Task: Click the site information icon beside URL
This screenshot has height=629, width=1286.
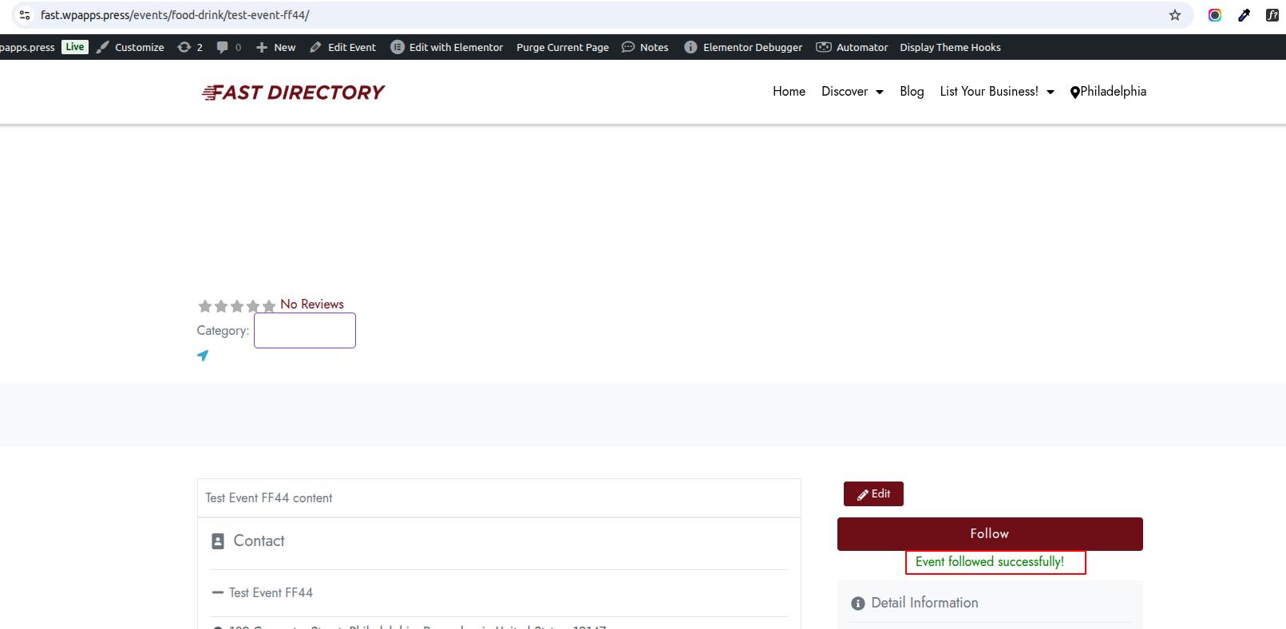Action: click(x=25, y=15)
